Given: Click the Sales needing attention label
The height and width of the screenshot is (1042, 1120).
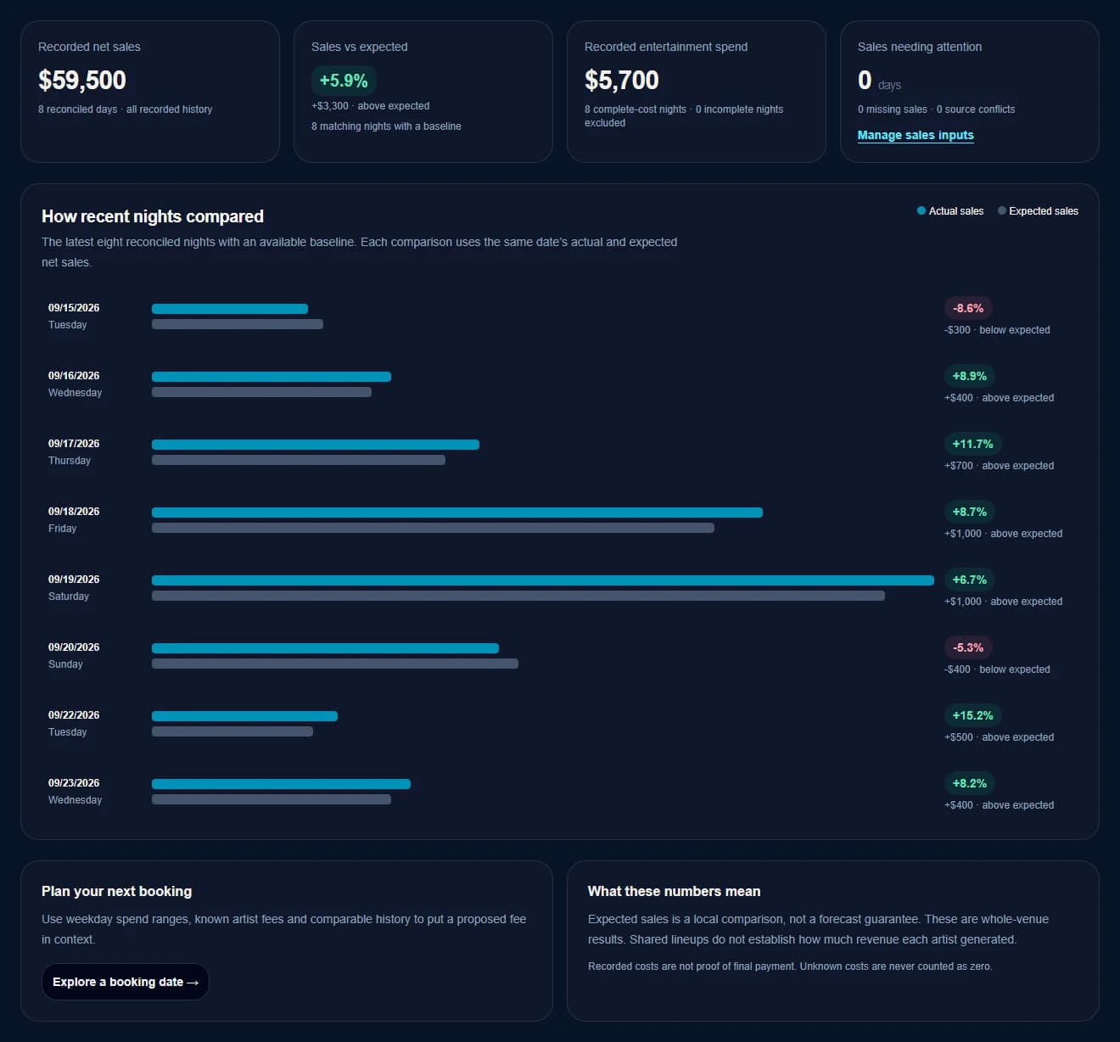Looking at the screenshot, I should click(x=920, y=47).
